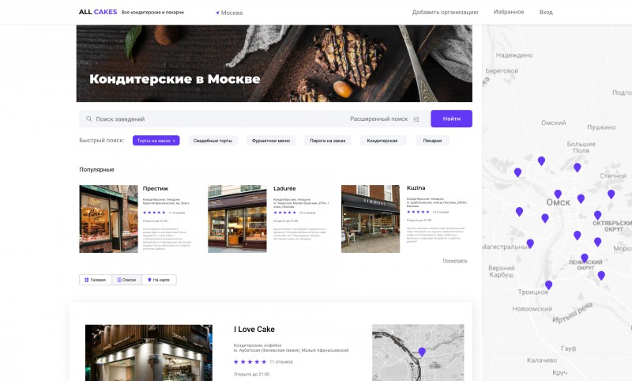Select the Кондитерская quick filter
This screenshot has height=381, width=632.
382,141
